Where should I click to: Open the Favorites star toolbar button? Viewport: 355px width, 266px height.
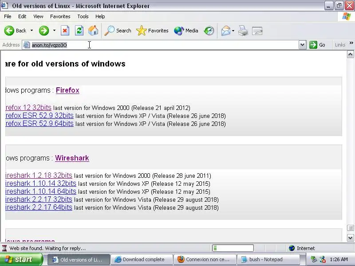(152, 31)
